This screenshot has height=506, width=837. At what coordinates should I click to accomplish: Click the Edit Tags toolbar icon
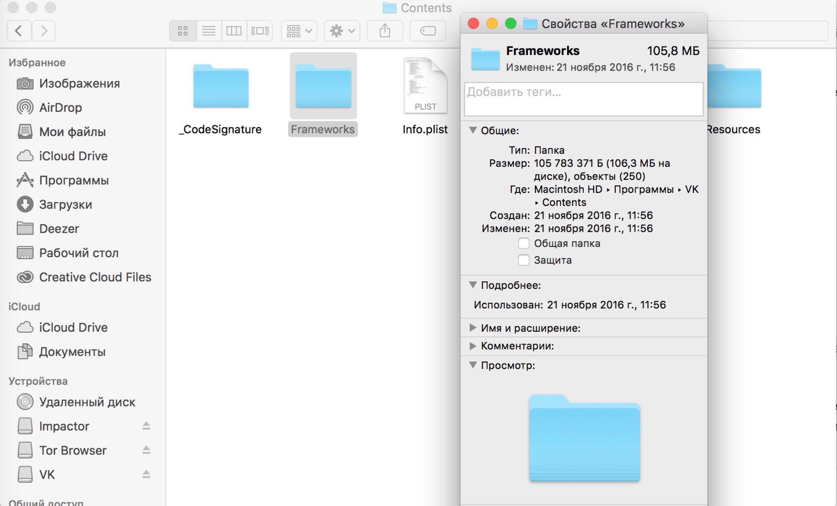427,31
